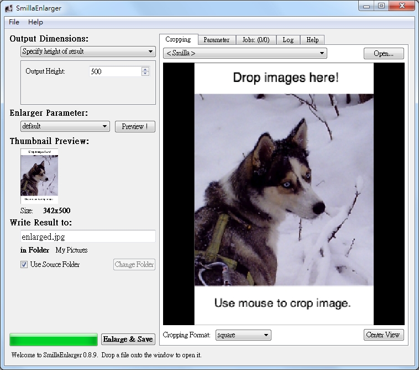Expand the Enlarger Parameter 'default' dropdown
Image resolution: width=419 pixels, height=370 pixels.
[x=65, y=126]
